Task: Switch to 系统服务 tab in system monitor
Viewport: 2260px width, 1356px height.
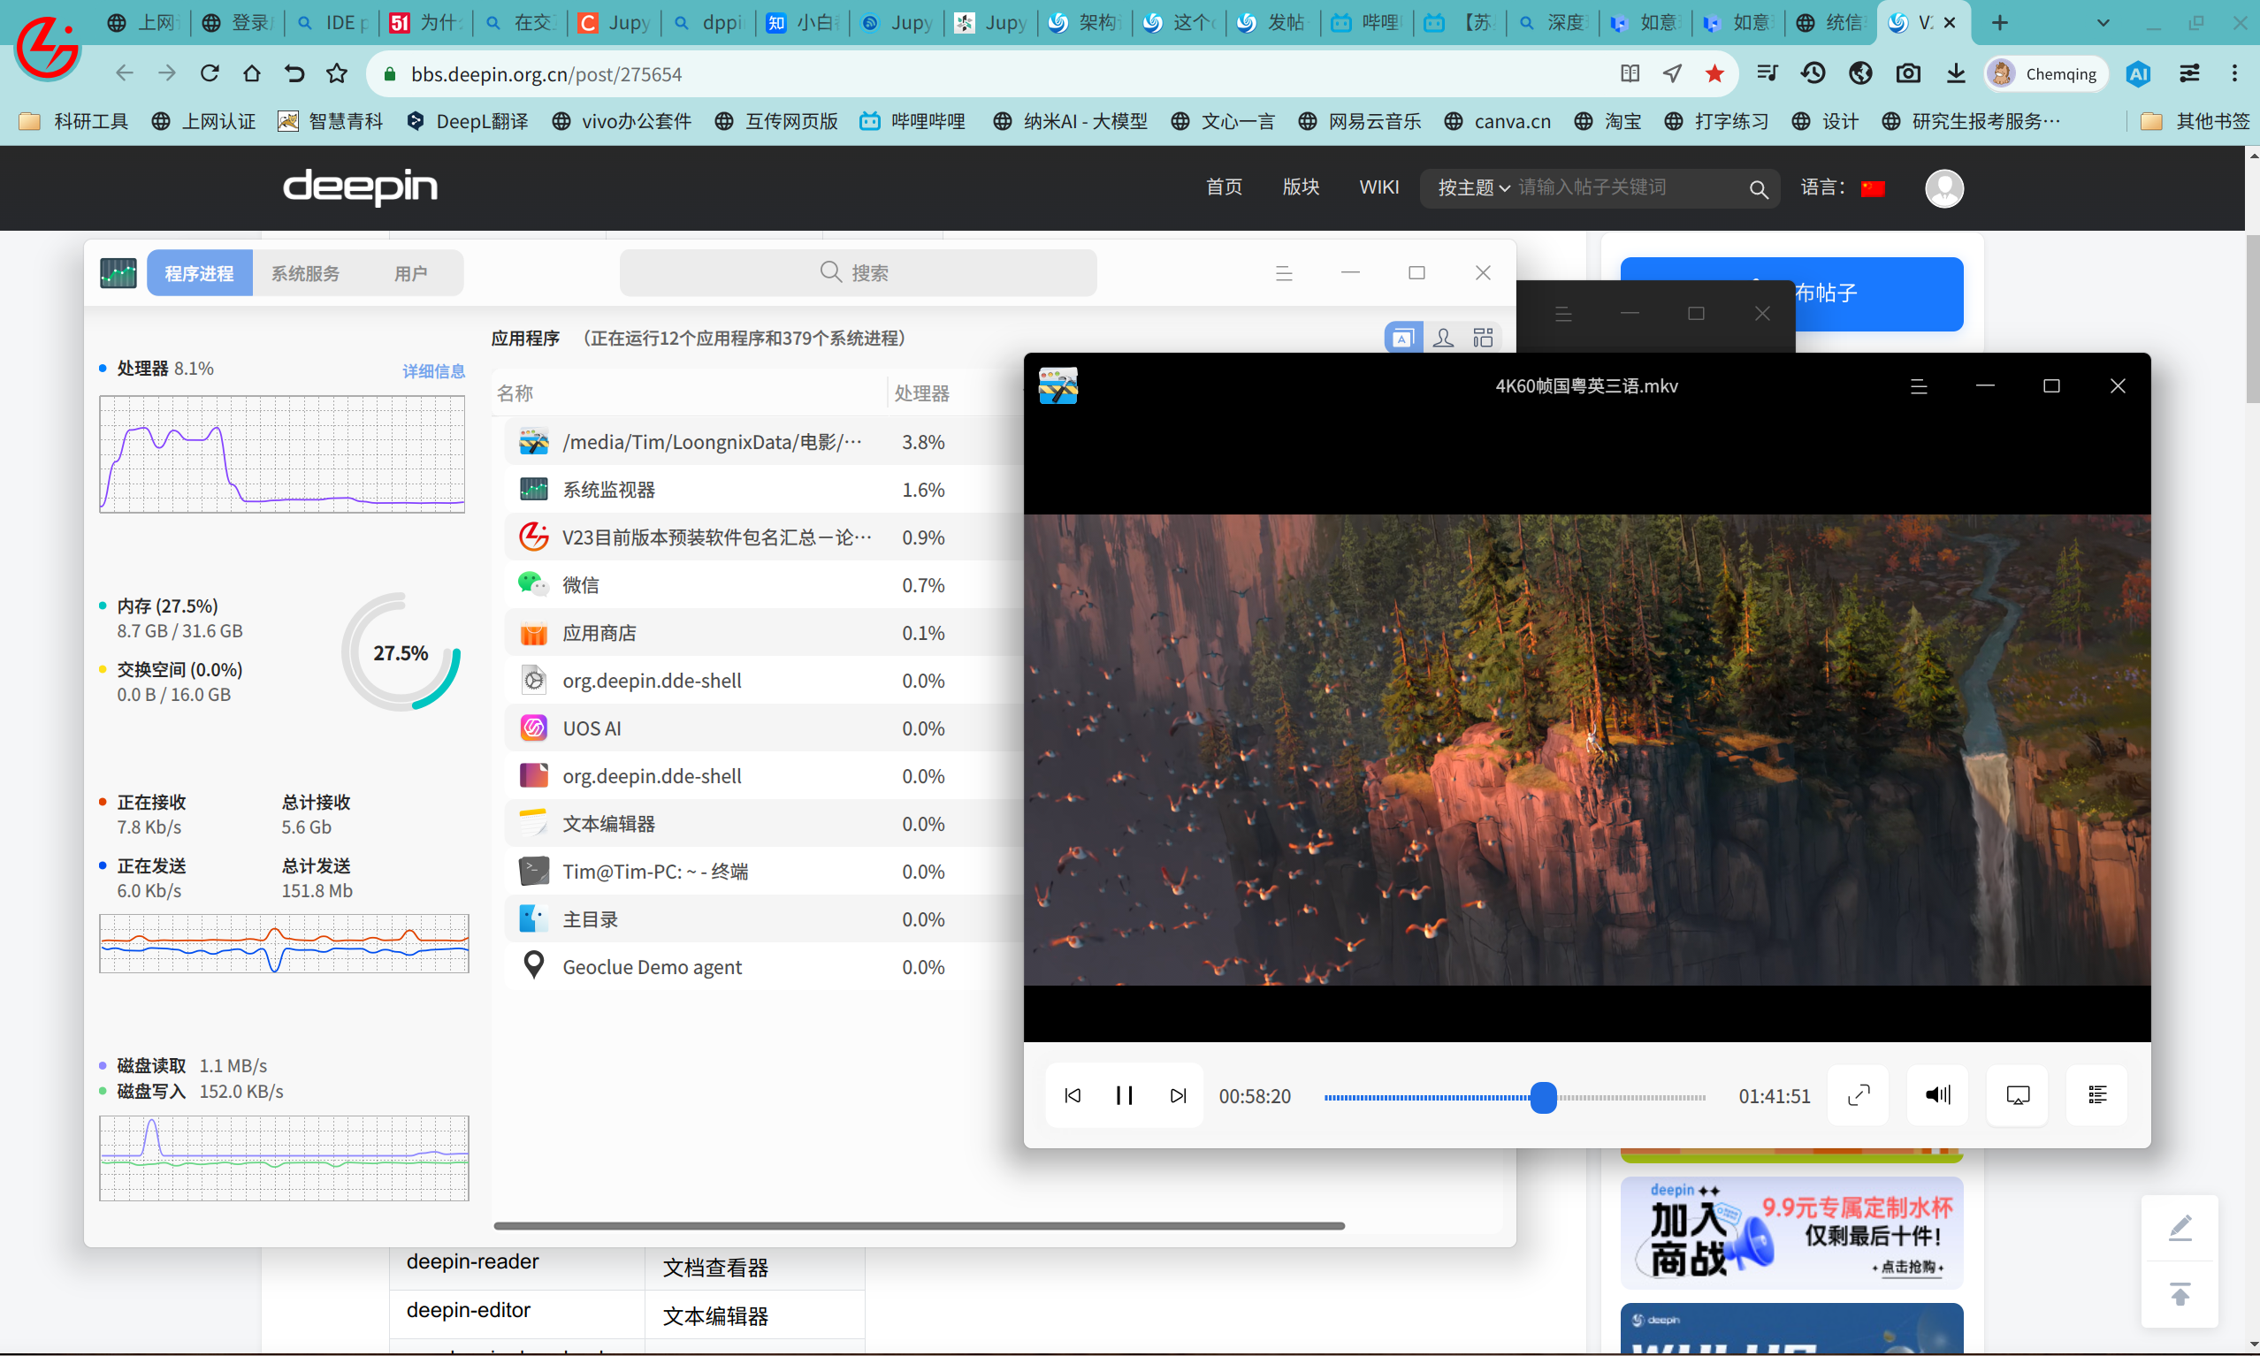Action: 305,273
